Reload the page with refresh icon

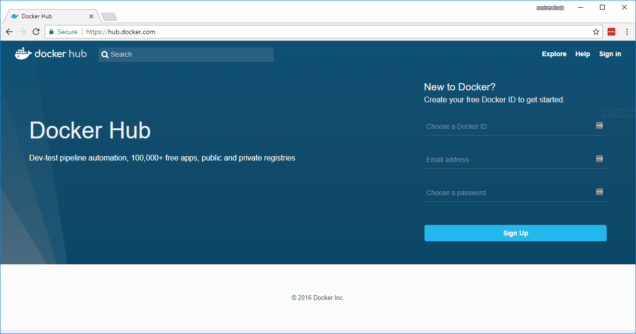coord(36,32)
